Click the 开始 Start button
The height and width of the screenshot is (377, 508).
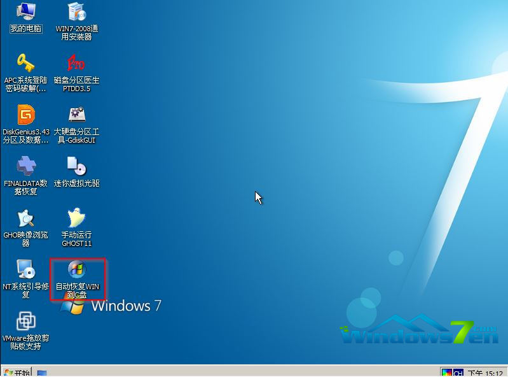[x=16, y=373]
